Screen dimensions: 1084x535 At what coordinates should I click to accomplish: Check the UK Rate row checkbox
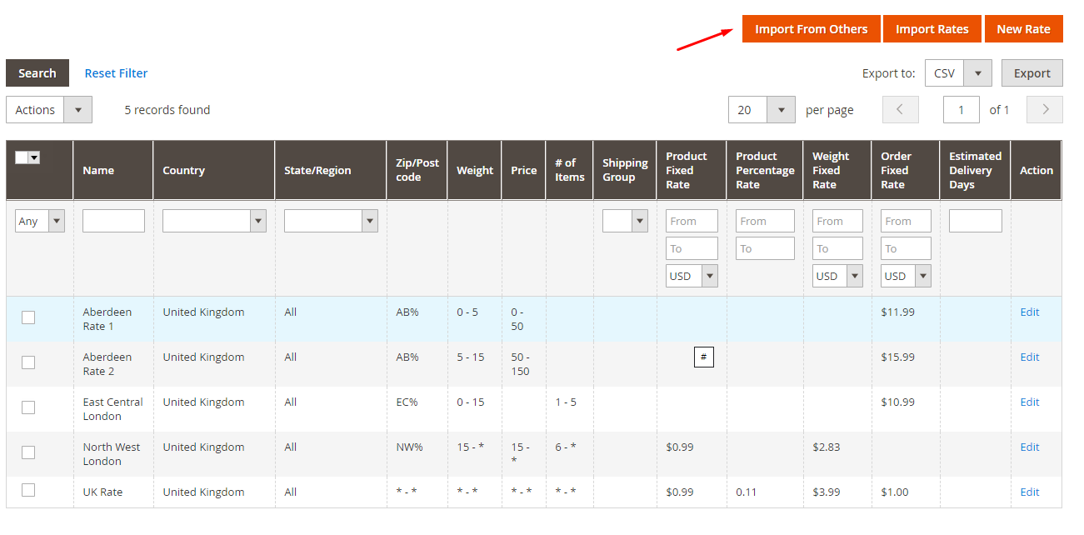pos(28,490)
